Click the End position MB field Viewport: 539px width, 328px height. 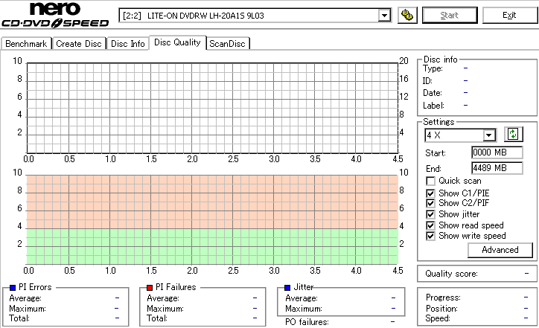coord(497,168)
